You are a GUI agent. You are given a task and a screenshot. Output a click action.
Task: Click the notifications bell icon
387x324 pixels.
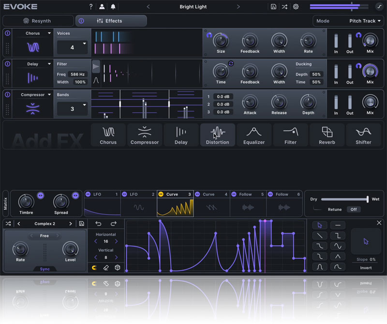113,7
